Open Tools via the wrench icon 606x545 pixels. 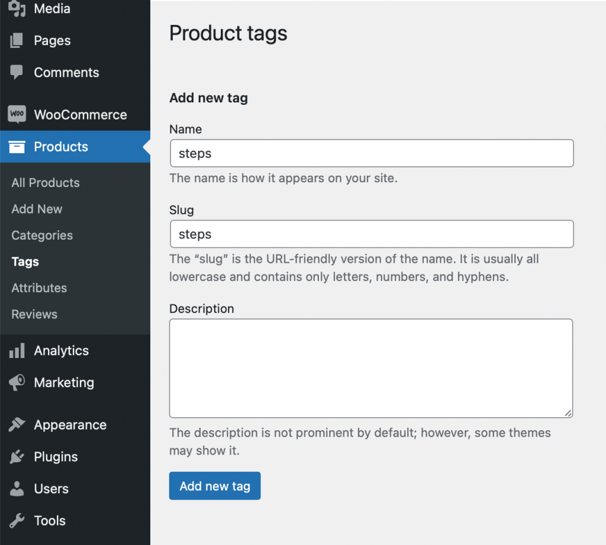pyautogui.click(x=17, y=520)
